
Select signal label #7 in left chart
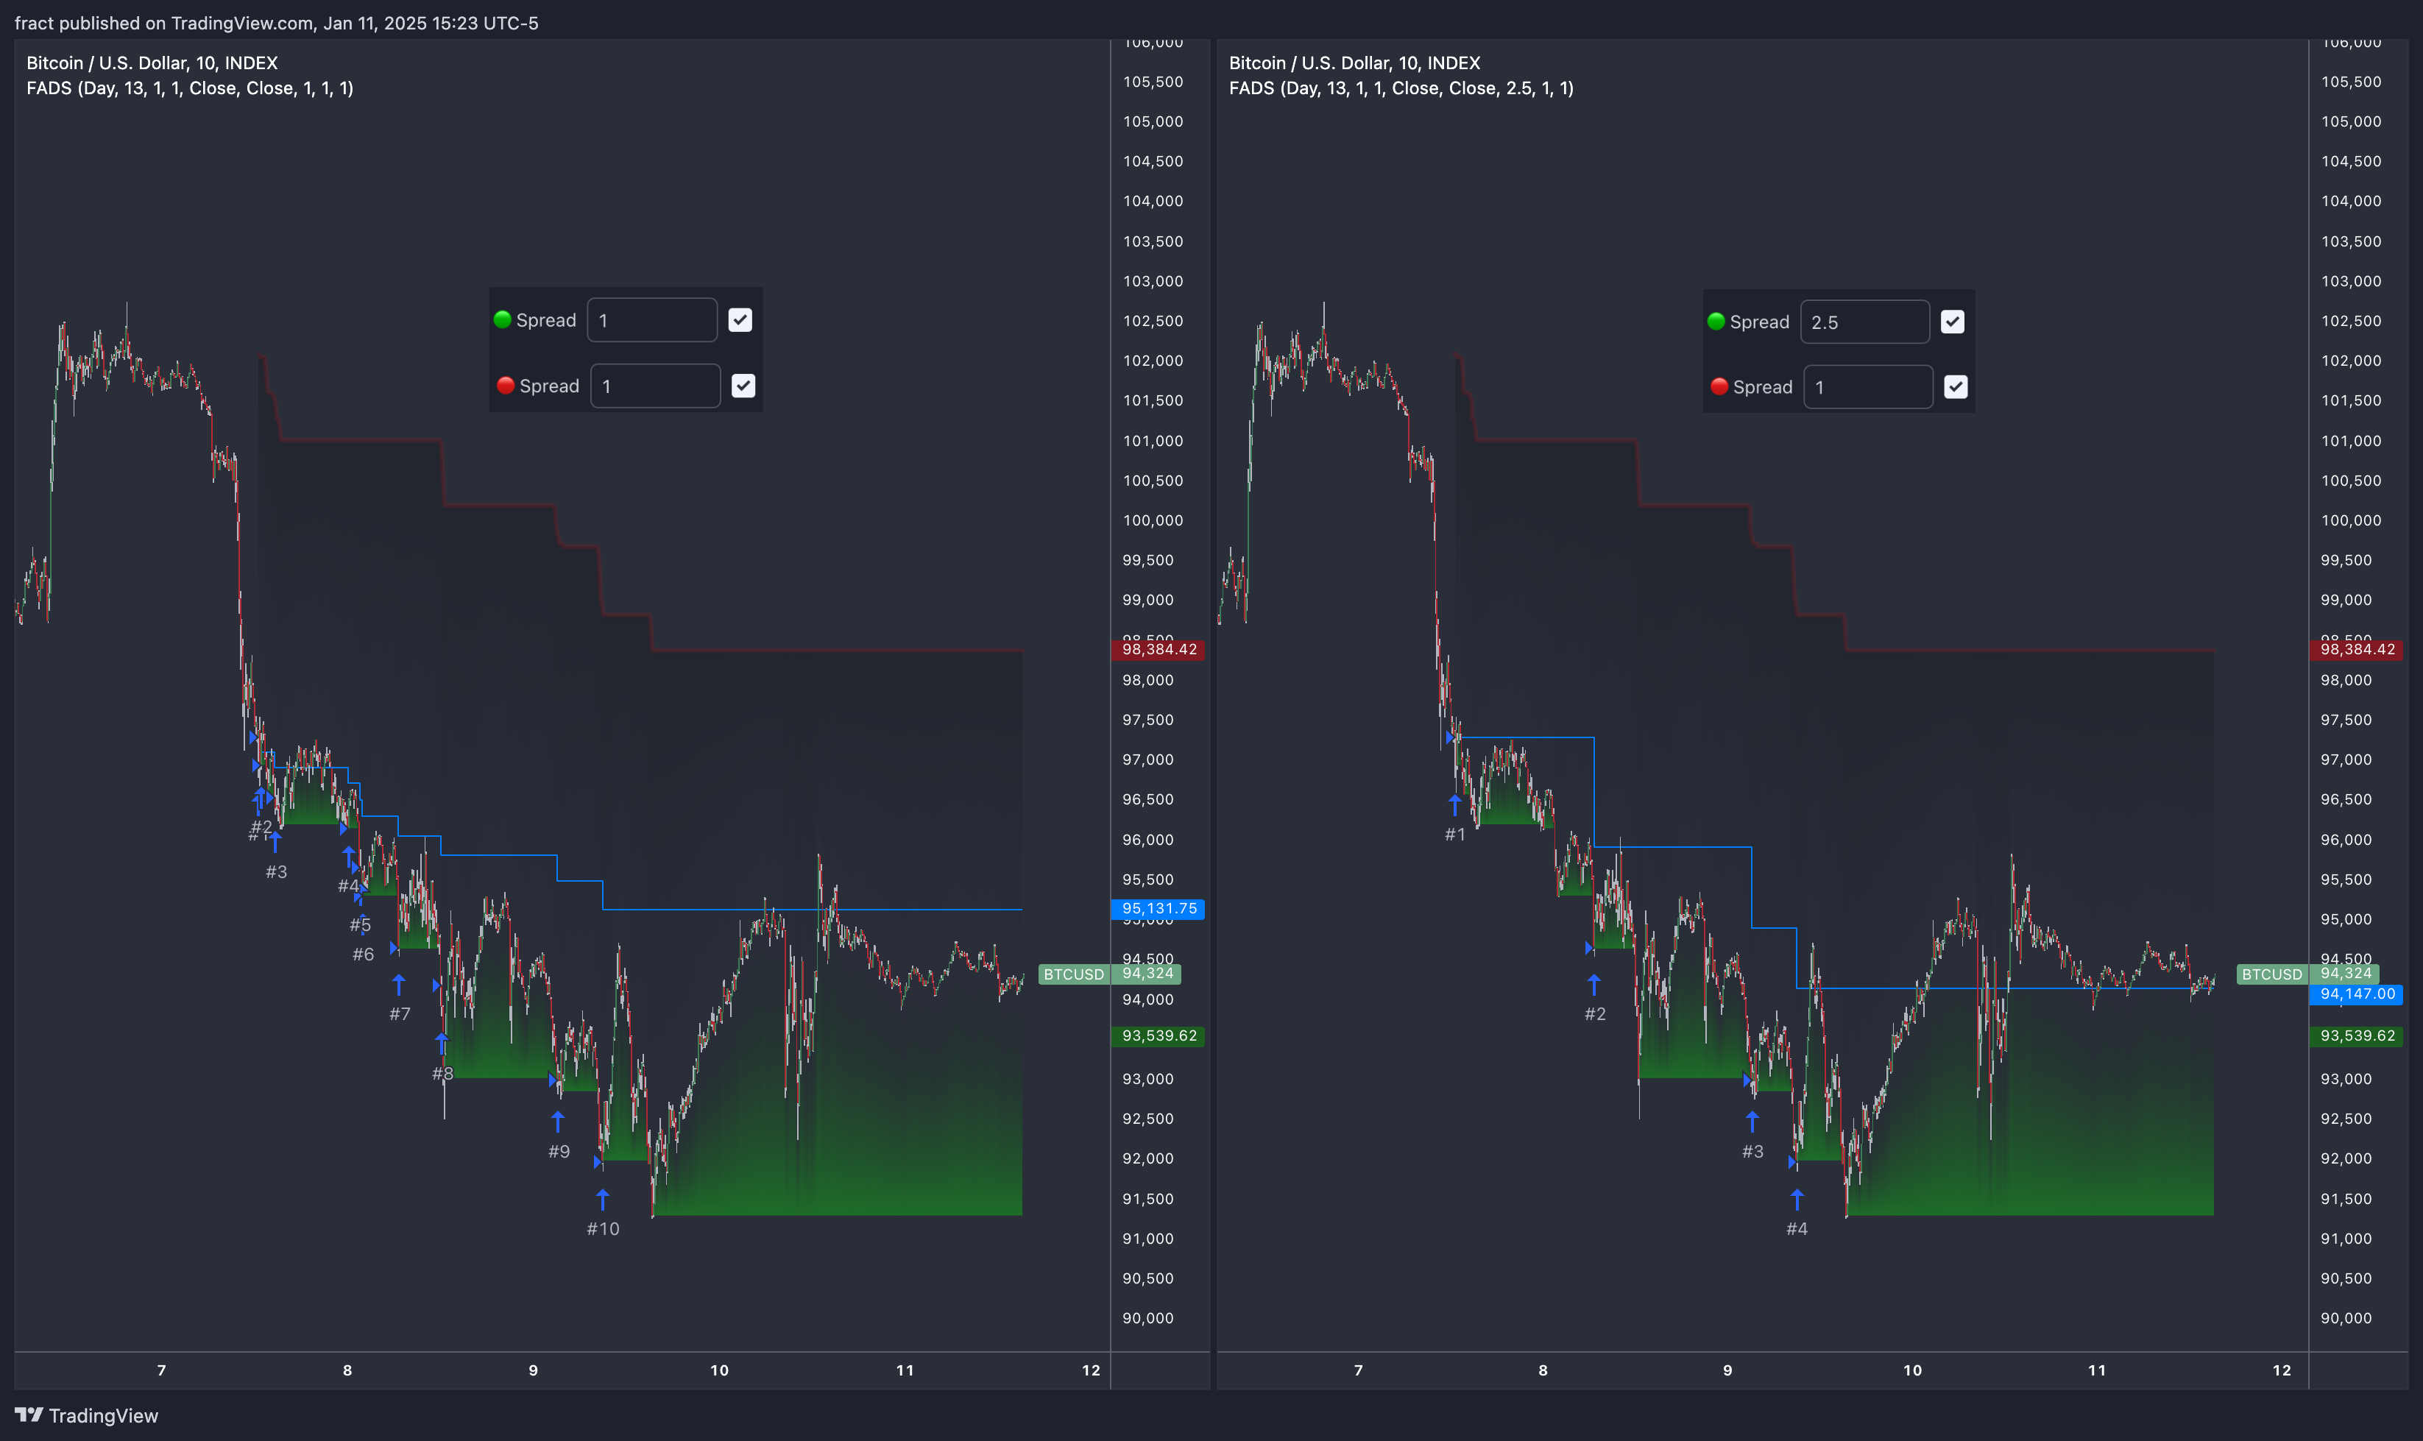[x=400, y=1013]
